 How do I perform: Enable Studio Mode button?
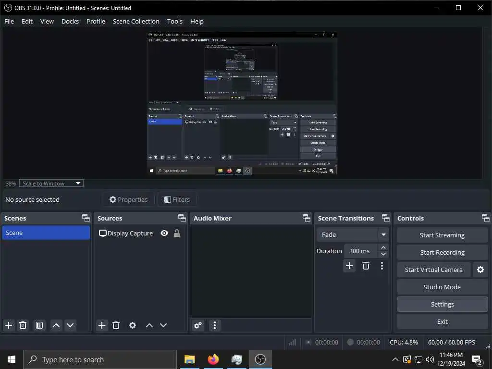point(442,287)
